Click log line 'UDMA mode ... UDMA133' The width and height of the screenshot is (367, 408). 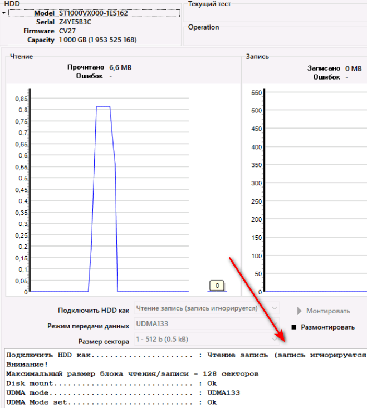pyautogui.click(x=123, y=393)
